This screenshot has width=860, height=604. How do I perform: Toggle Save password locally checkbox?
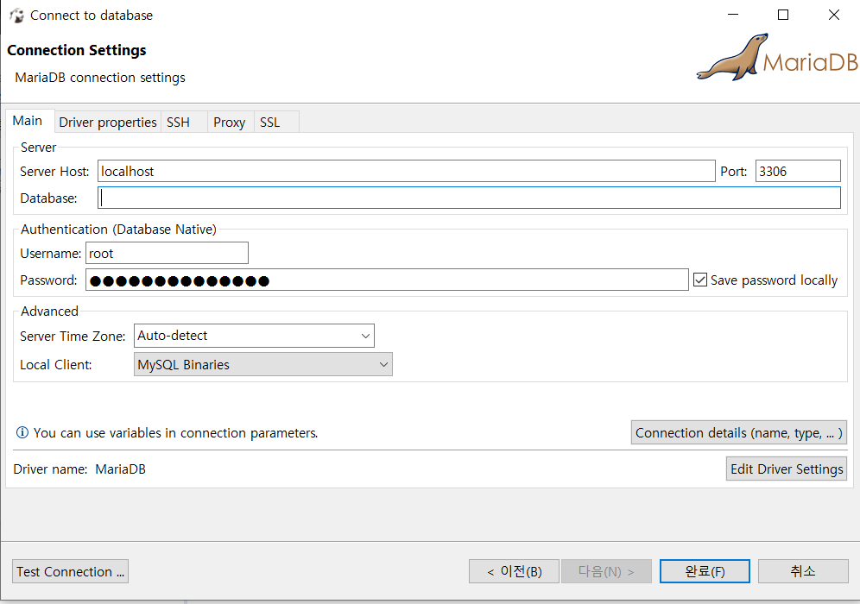click(x=700, y=280)
